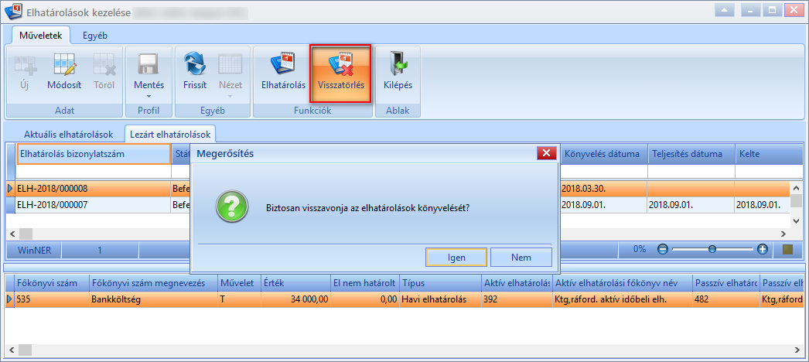Open the Aktuális elhatárolások tab
The height and width of the screenshot is (362, 809).
click(x=68, y=134)
